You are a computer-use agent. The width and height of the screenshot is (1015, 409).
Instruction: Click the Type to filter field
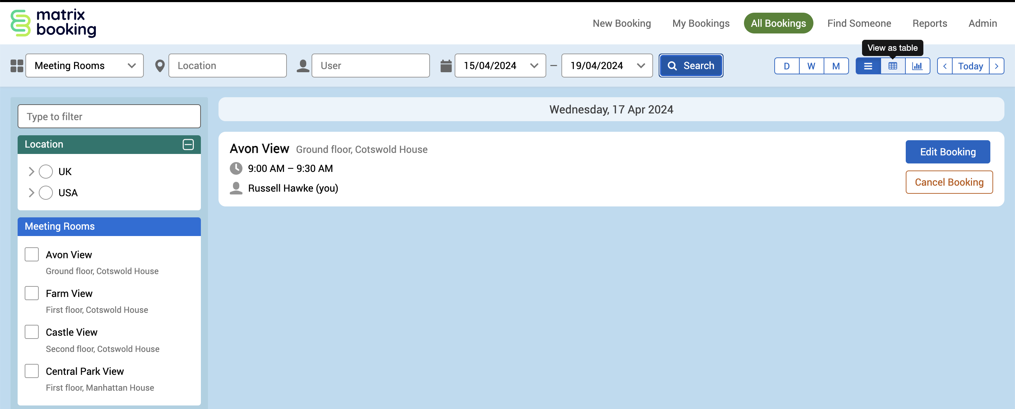tap(109, 116)
